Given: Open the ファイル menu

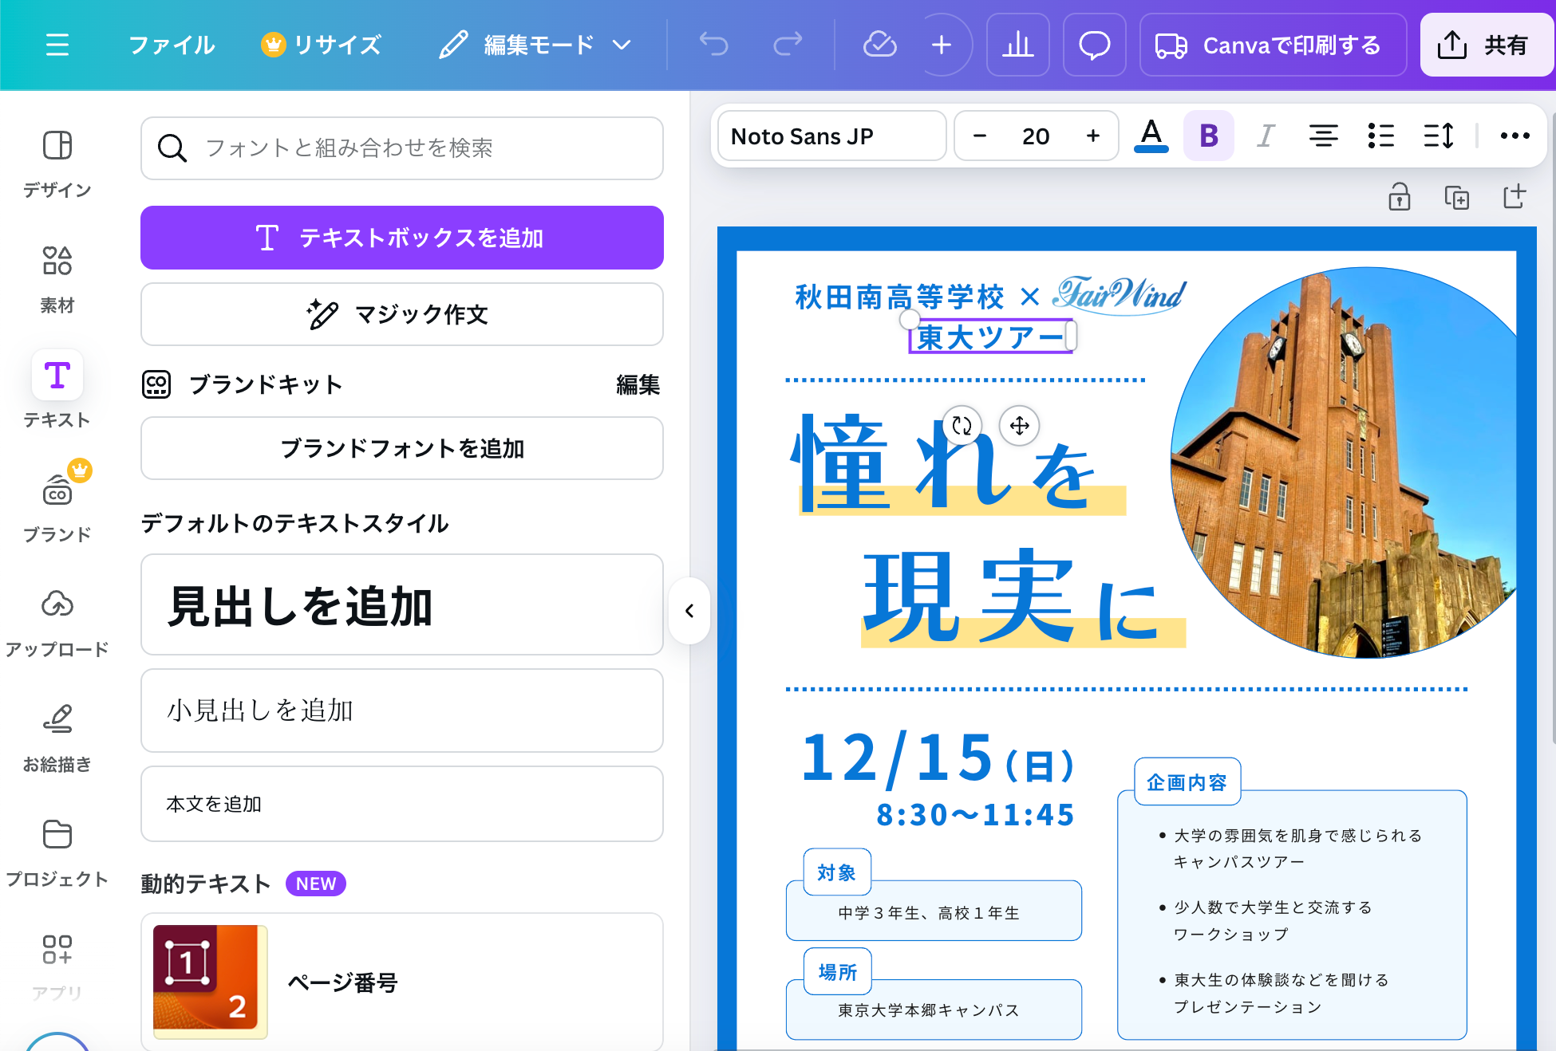Looking at the screenshot, I should [x=171, y=45].
